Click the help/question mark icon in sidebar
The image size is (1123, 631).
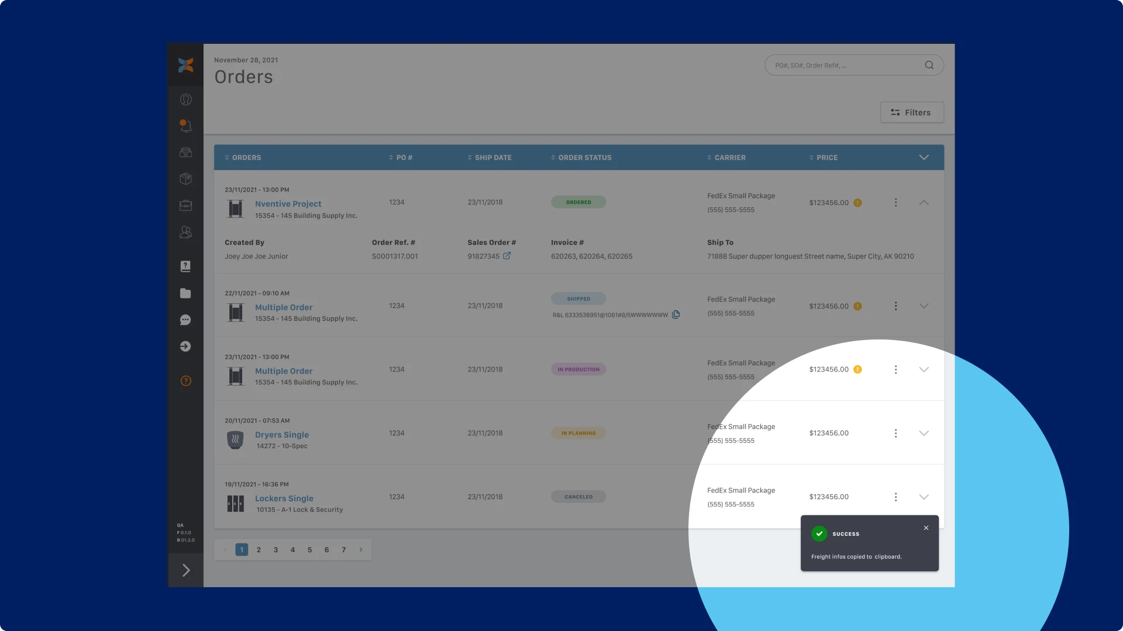185,380
